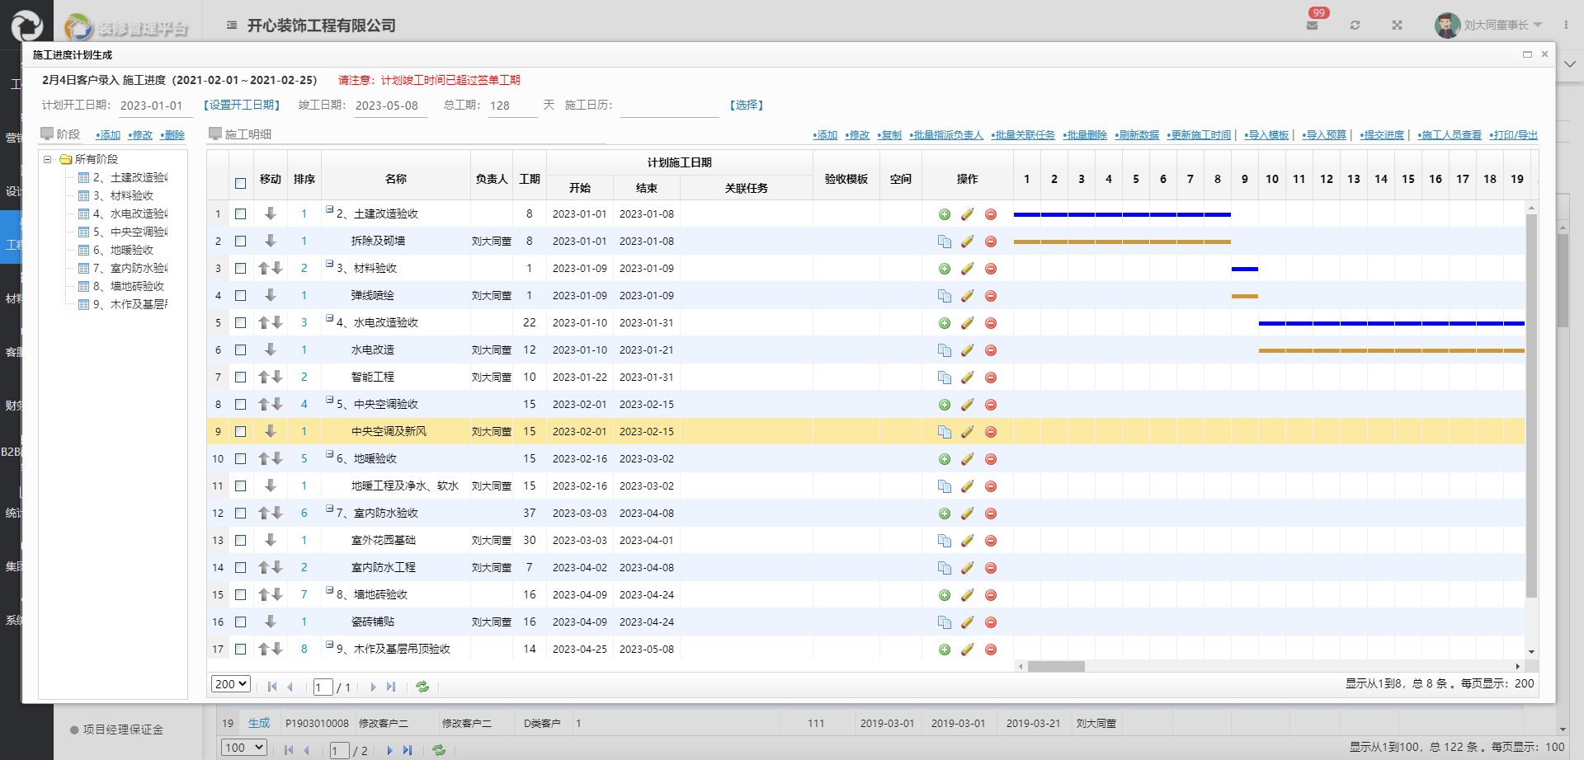The height and width of the screenshot is (760, 1584).
Task: Click copy icon for 拆除及砌墙 row
Action: (945, 242)
